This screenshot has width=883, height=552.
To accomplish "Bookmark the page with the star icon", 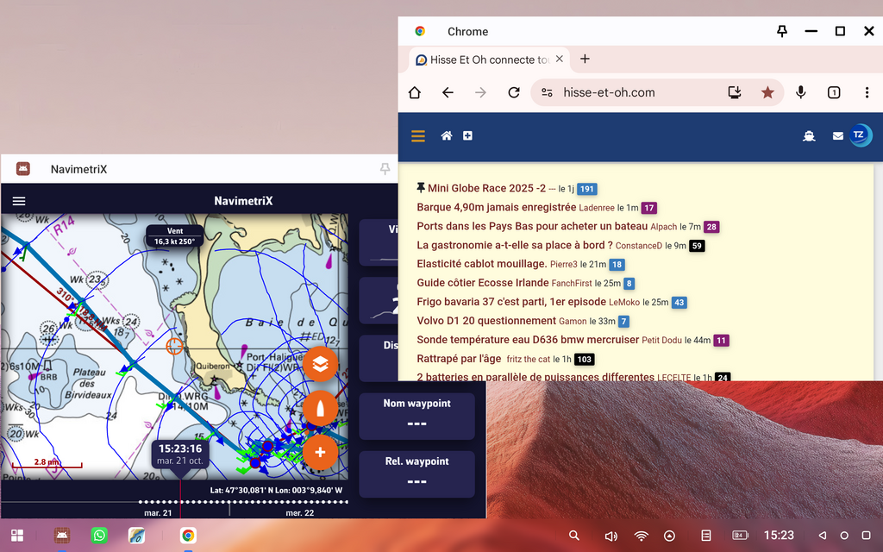I will pyautogui.click(x=767, y=92).
